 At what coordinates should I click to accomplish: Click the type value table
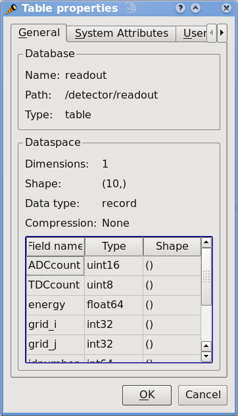pyautogui.click(x=78, y=114)
